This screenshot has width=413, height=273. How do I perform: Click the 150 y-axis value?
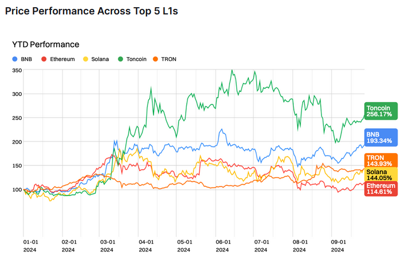(17, 166)
